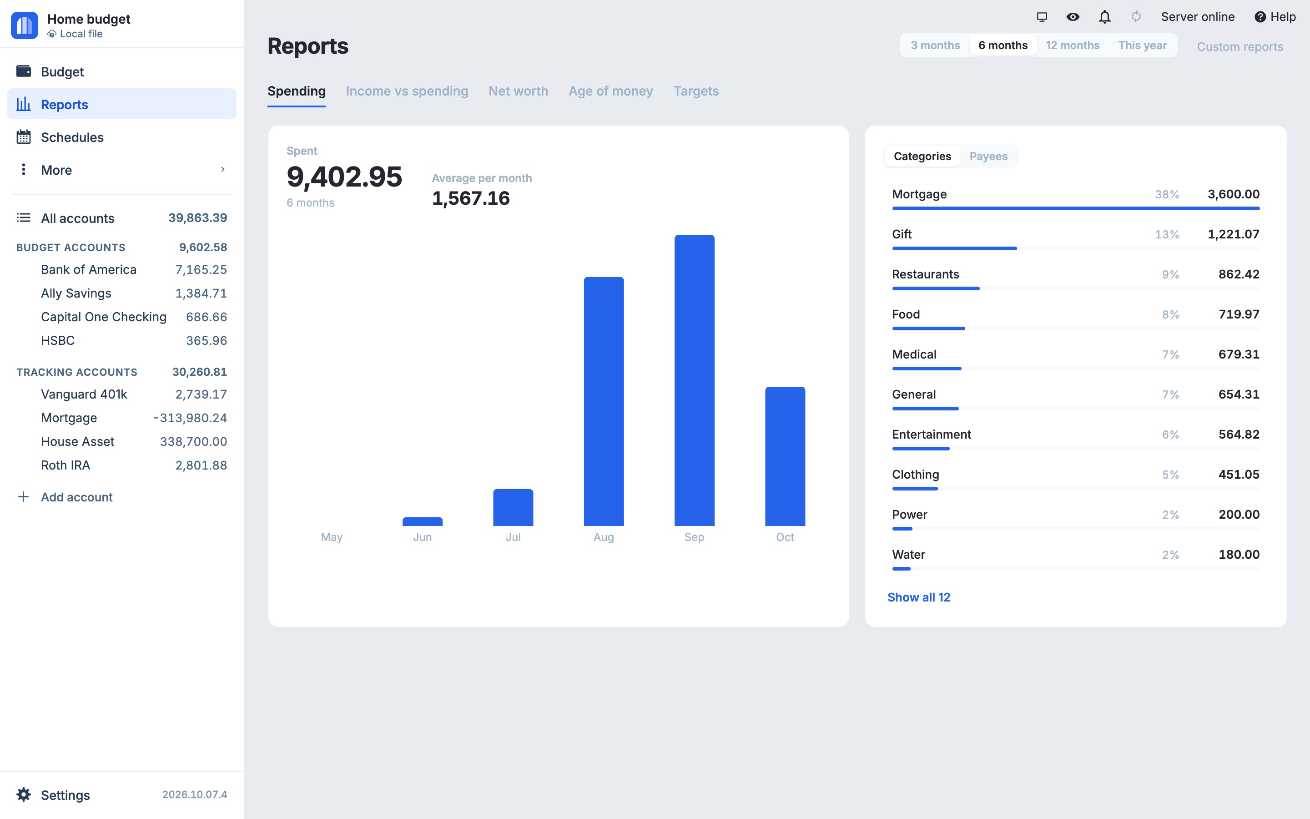The image size is (1310, 819).
Task: Open Vanguard 401k tracking account
Action: (122, 394)
